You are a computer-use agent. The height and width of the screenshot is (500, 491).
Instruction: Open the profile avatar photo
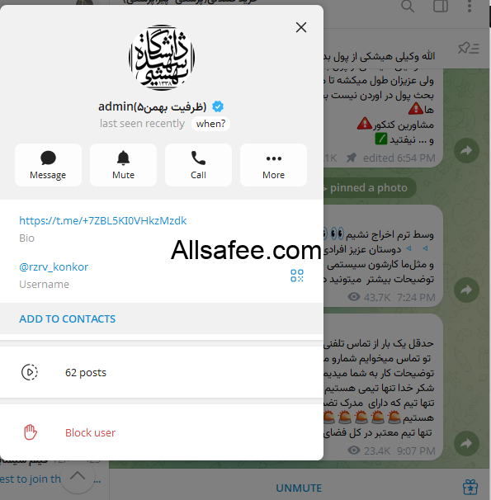[162, 58]
